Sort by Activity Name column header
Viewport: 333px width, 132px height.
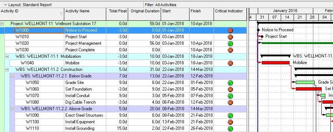(85, 14)
